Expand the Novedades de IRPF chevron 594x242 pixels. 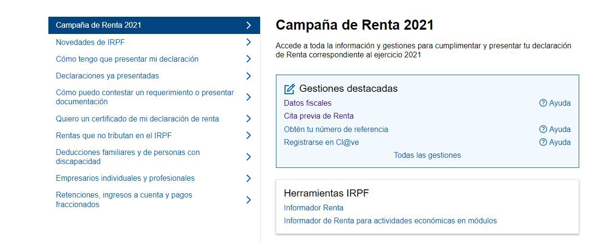tap(248, 42)
